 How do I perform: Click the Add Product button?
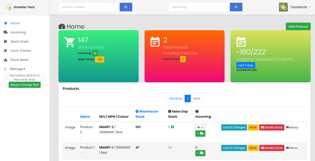tap(298, 26)
